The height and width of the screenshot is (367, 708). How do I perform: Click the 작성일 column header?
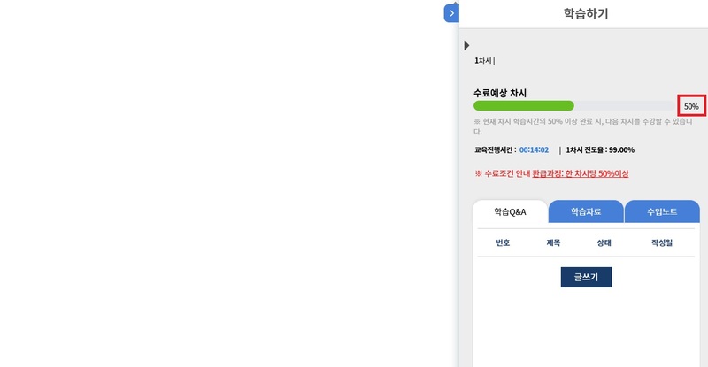(x=662, y=242)
